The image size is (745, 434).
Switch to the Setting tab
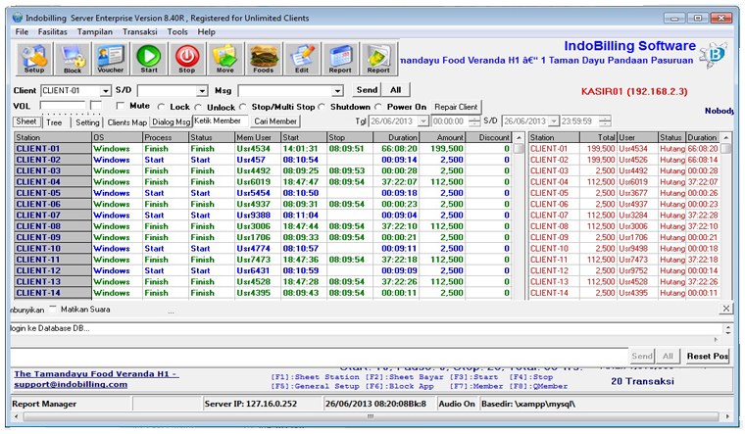pos(87,122)
